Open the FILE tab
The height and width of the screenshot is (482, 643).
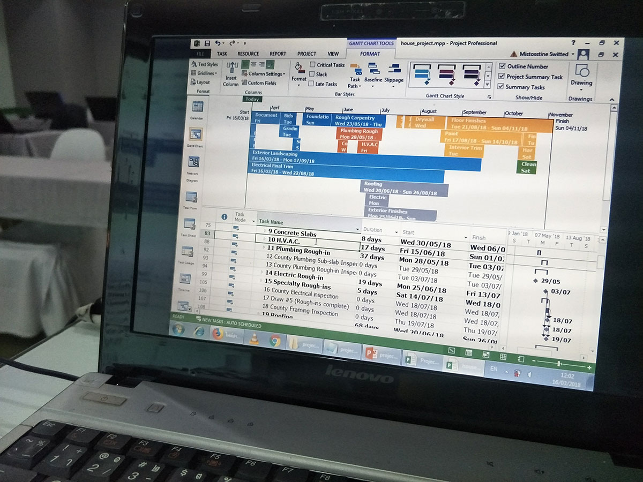click(200, 54)
